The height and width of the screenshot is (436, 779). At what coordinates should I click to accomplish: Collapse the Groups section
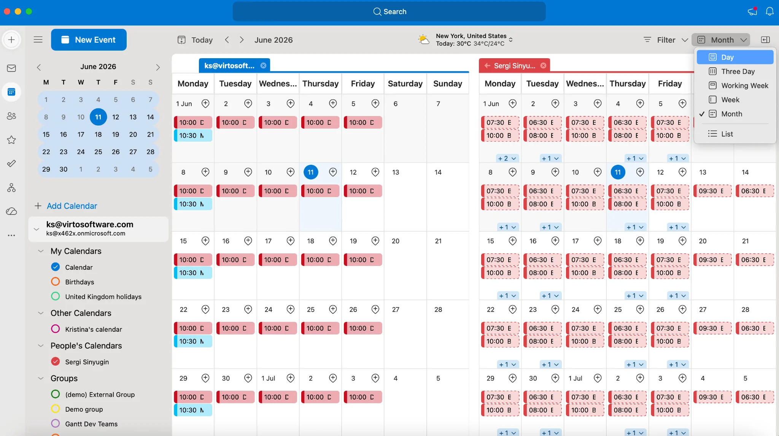tap(41, 378)
